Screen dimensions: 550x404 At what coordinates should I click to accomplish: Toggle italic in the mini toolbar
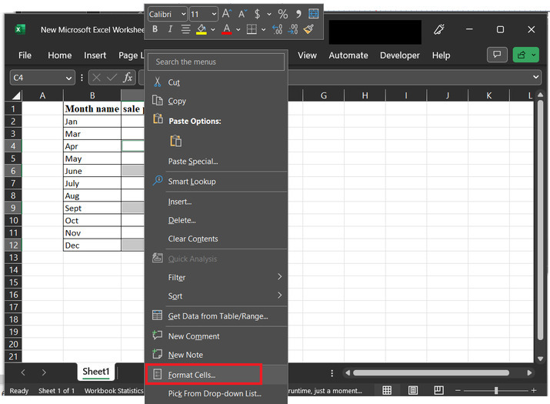click(x=169, y=29)
